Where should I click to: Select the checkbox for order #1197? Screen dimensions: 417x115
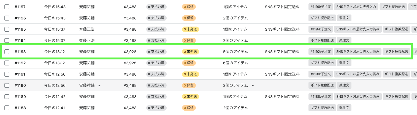pos(7,7)
